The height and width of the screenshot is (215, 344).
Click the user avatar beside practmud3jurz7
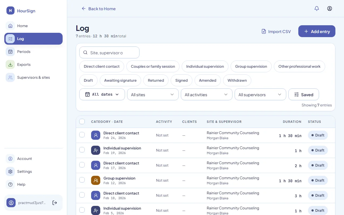pyautogui.click(x=11, y=203)
